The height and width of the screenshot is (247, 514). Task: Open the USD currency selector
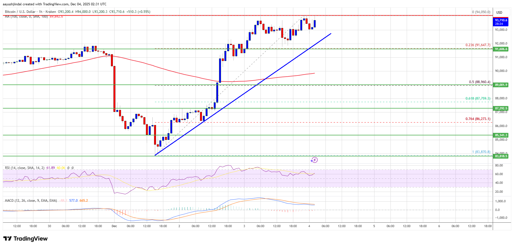(x=499, y=12)
